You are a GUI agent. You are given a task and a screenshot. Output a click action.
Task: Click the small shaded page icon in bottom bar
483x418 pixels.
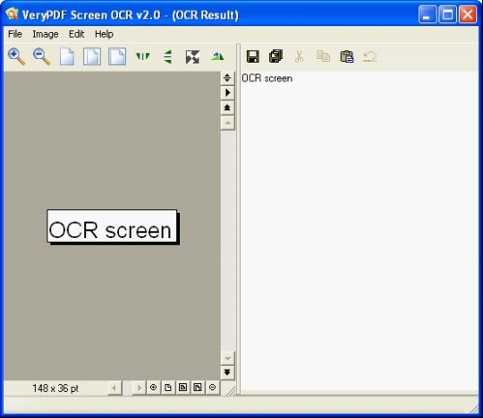pos(198,388)
